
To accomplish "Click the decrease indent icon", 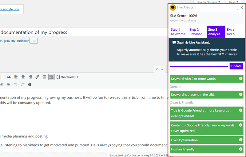I will click(x=2, y=84).
